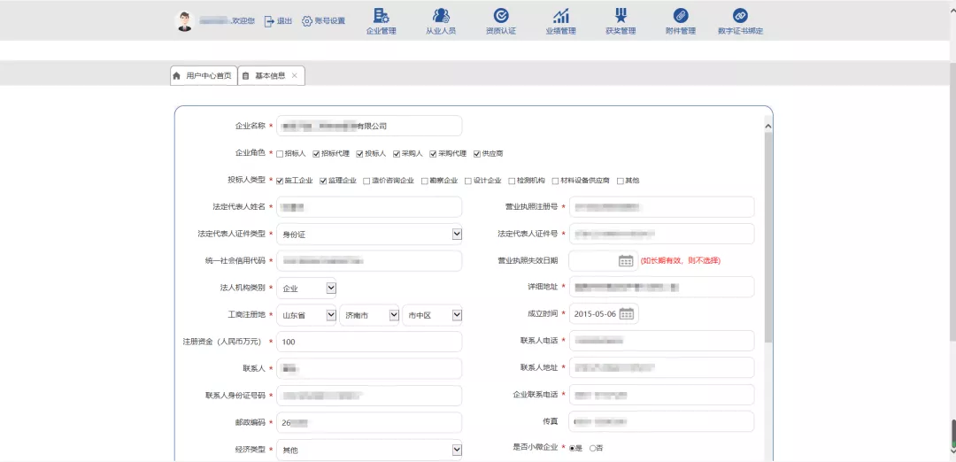Expand the 经济类型 dropdown
The height and width of the screenshot is (462, 956).
[457, 450]
